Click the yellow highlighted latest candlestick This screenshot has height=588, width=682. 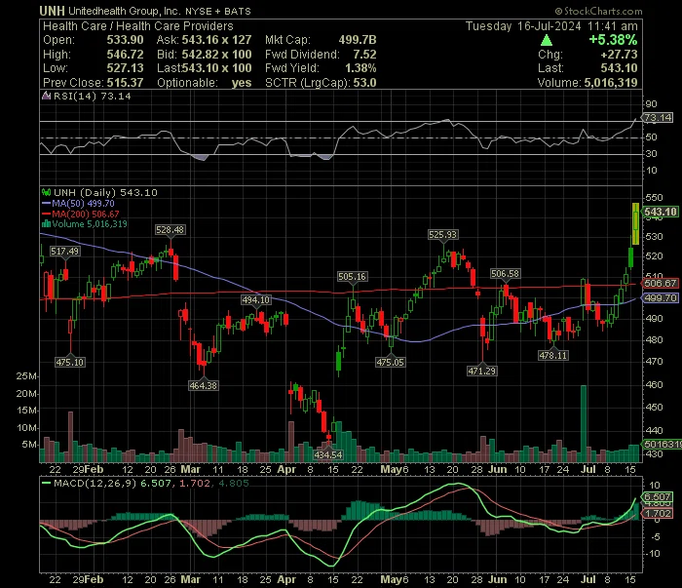(x=635, y=223)
